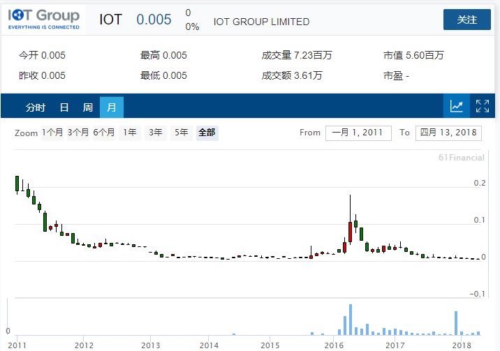
Task: Click the 2013 x-axis label
Action: tap(151, 345)
